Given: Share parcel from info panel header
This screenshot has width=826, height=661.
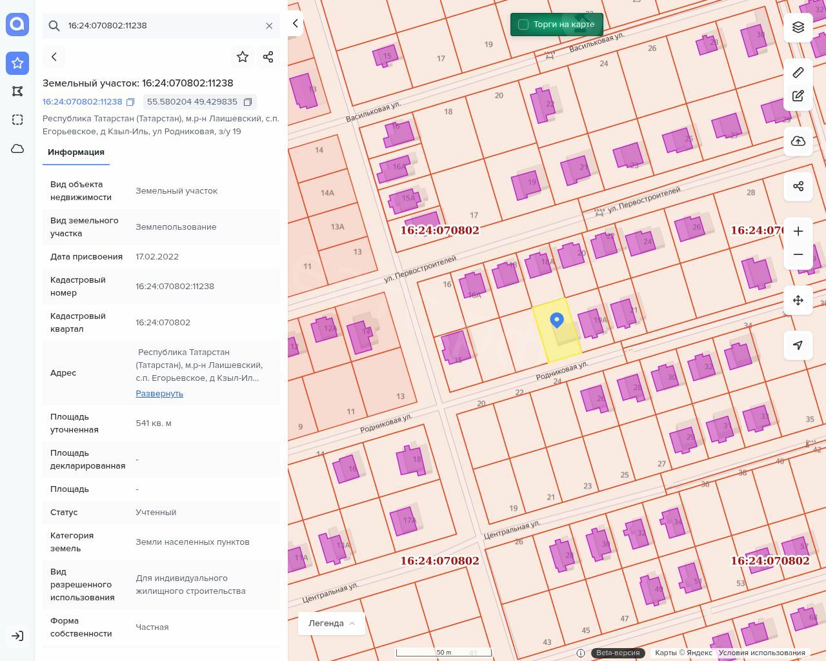Looking at the screenshot, I should (268, 57).
